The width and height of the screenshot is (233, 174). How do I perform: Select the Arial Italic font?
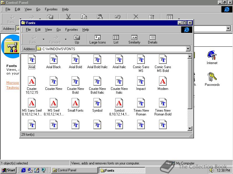pyautogui.click(x=119, y=62)
